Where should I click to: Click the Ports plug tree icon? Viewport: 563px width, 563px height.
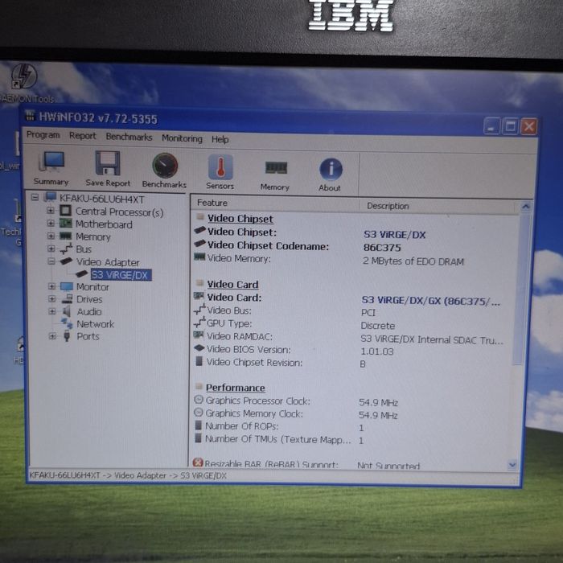click(67, 336)
